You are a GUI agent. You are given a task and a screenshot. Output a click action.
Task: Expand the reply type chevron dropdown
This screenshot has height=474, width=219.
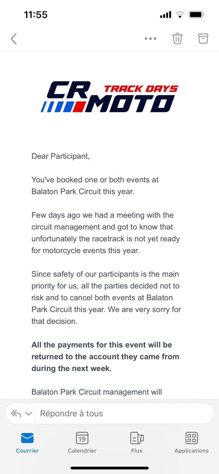[x=28, y=413]
